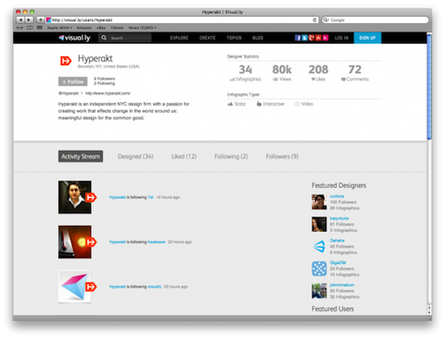Viewport: 445px width, 339px height.
Task: Click curiona's avatar in Featured Designers
Action: coord(319,202)
